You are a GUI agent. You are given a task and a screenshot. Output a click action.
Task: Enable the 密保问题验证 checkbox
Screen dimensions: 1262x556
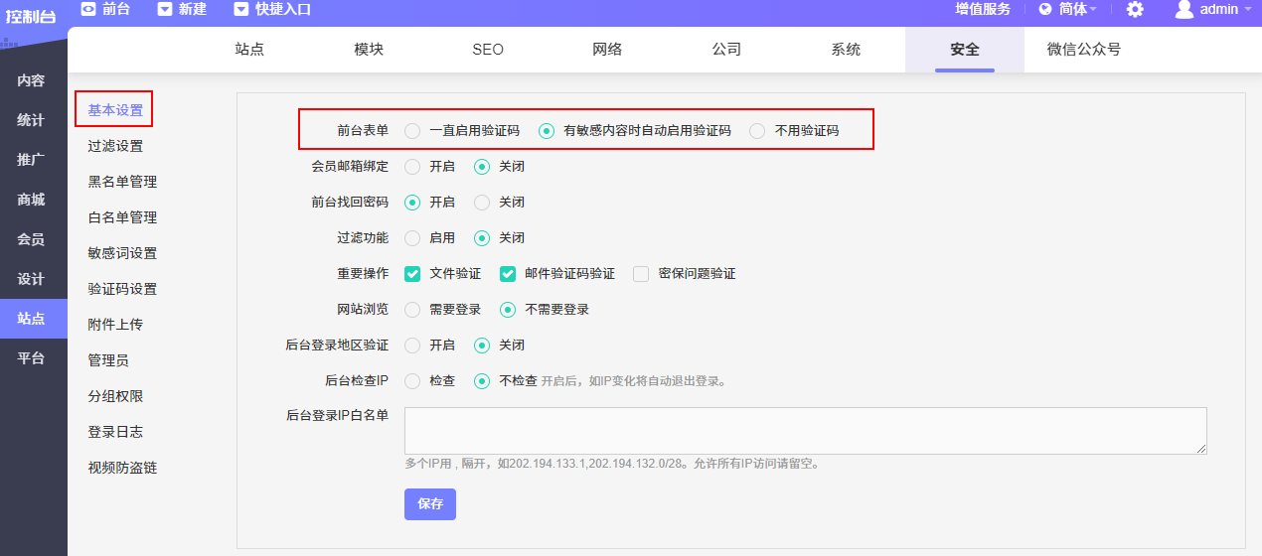point(641,273)
